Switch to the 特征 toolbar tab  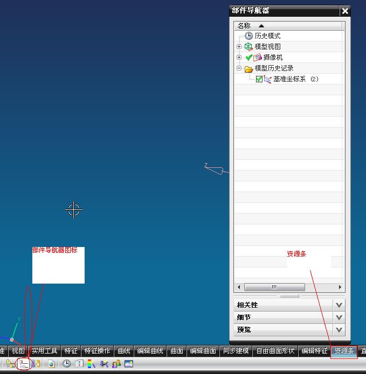tap(71, 351)
